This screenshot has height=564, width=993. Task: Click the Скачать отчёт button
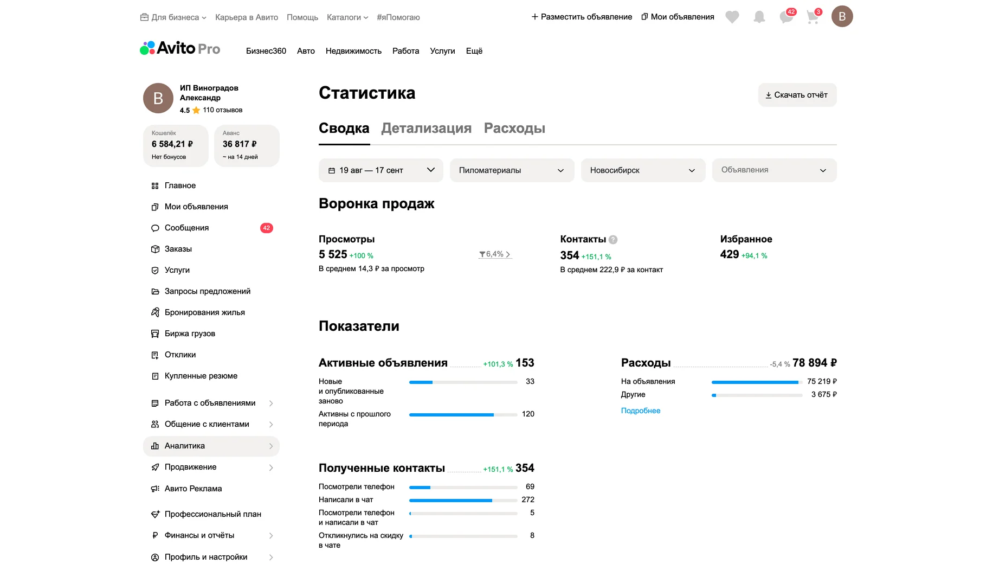(797, 95)
